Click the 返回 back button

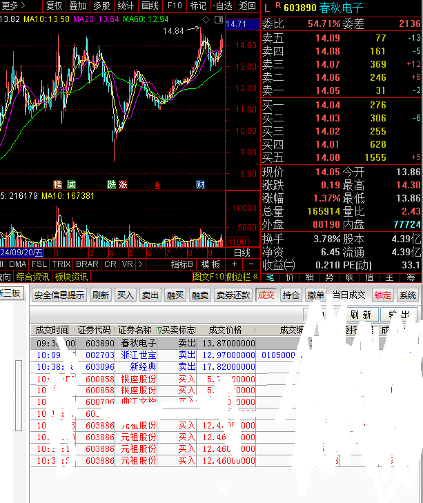click(248, 6)
